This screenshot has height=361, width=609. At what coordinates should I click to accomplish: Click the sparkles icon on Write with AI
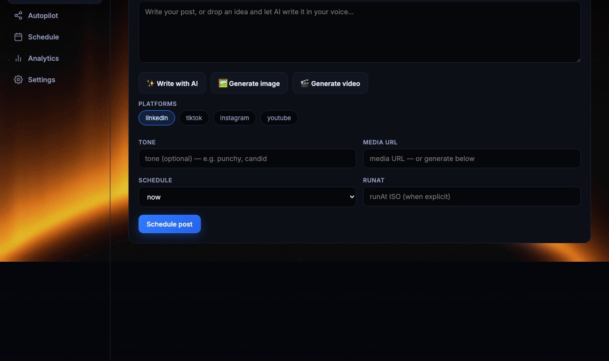click(150, 83)
